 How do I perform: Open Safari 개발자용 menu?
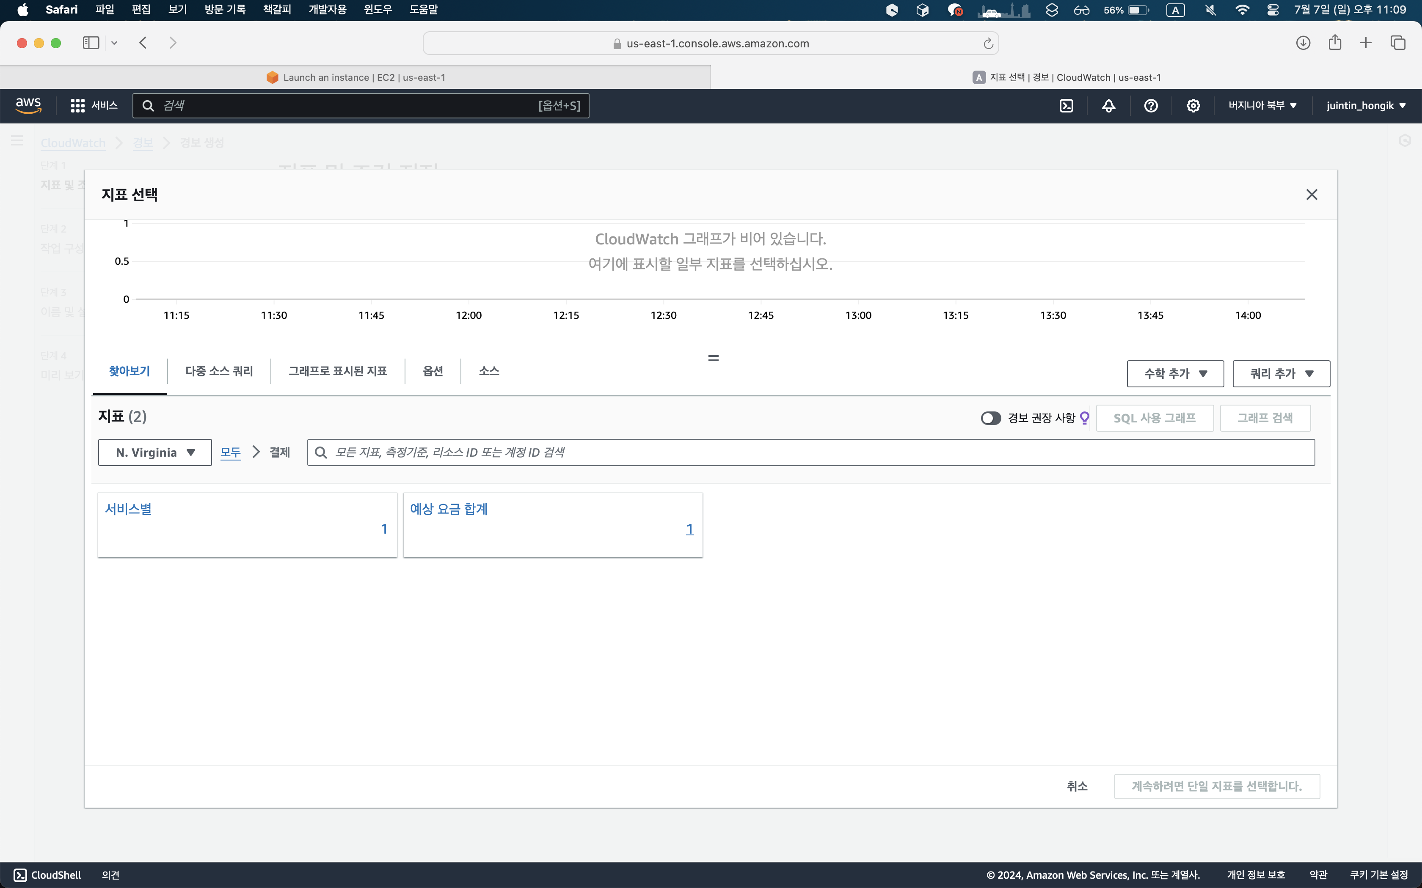(x=327, y=10)
